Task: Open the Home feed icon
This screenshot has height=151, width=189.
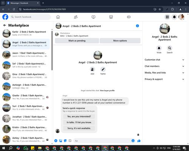Action: pos(58,17)
